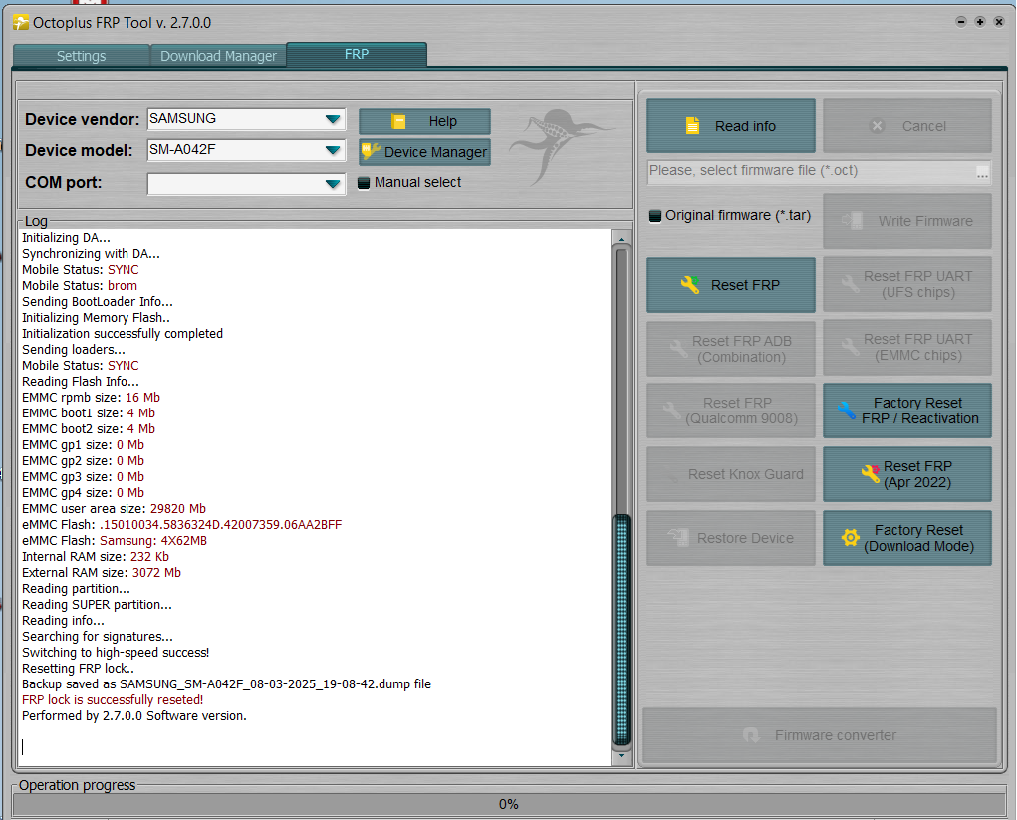This screenshot has height=820, width=1017.
Task: Click the Restore Device icon
Action: (x=678, y=537)
